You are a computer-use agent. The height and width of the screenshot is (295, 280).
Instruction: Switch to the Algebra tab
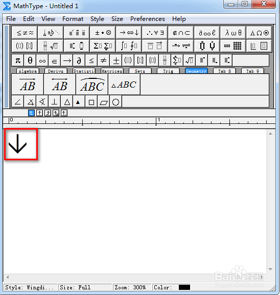(x=28, y=71)
